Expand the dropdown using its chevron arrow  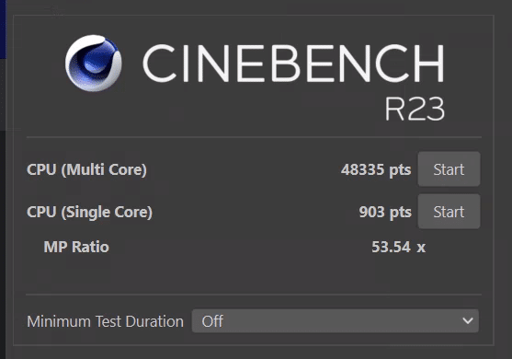[468, 320]
